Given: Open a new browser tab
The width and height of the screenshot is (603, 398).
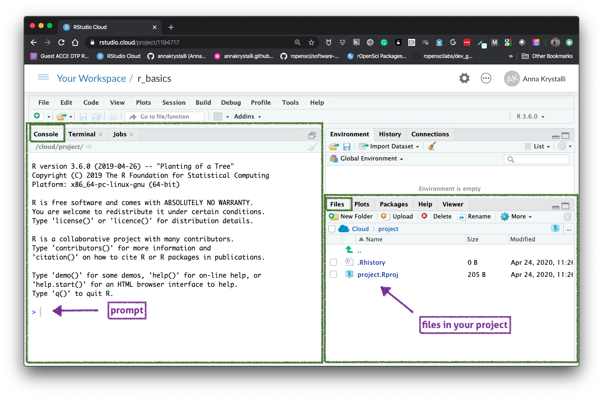Looking at the screenshot, I should tap(171, 27).
